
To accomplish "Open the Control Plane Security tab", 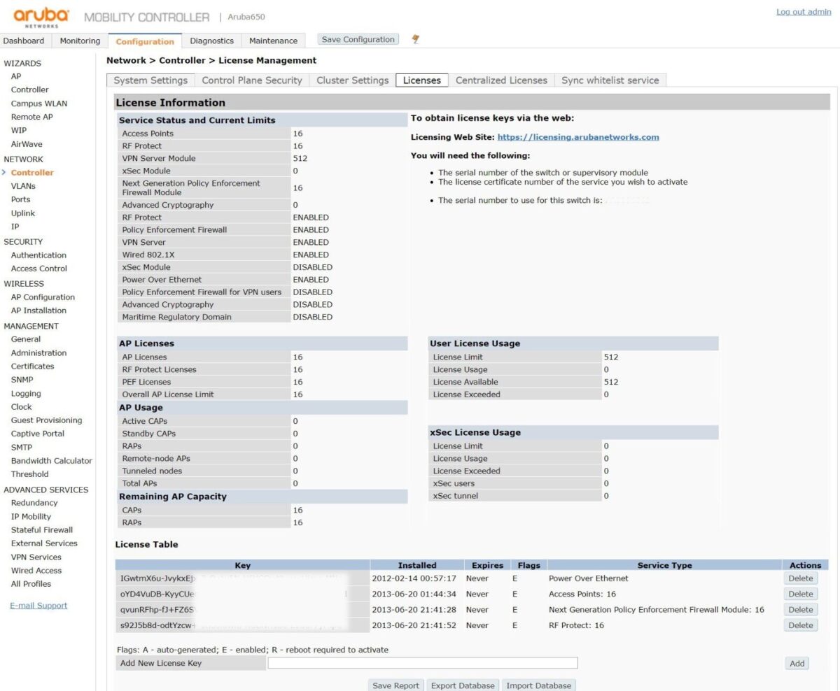I will tap(251, 80).
